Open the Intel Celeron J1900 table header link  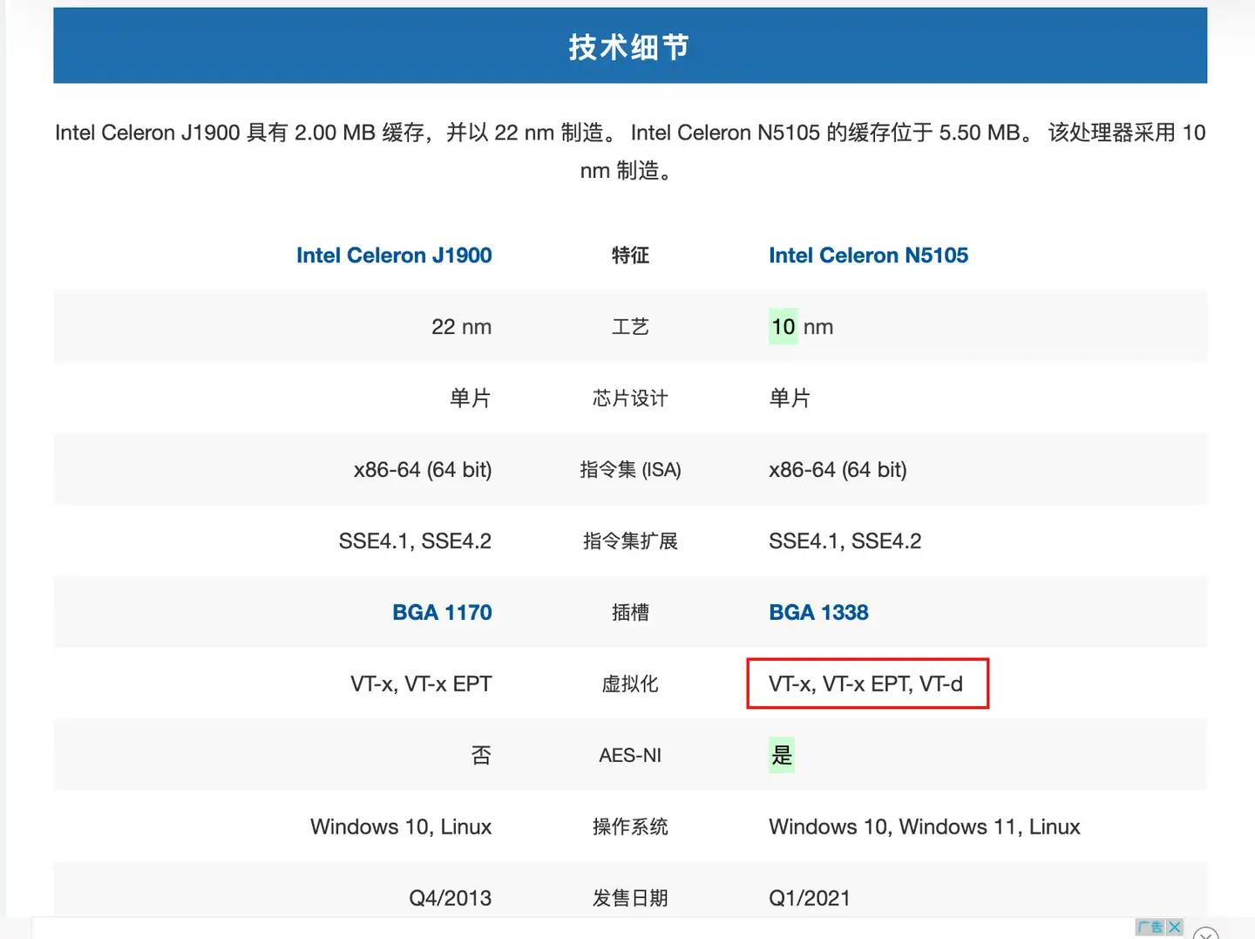pos(394,255)
